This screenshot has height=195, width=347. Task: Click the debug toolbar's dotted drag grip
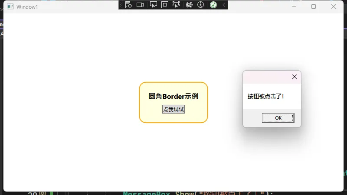pyautogui.click(x=121, y=5)
